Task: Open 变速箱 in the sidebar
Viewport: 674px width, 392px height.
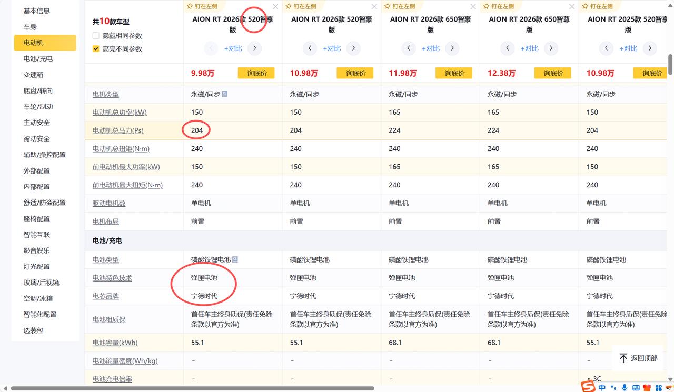Action: click(x=33, y=75)
